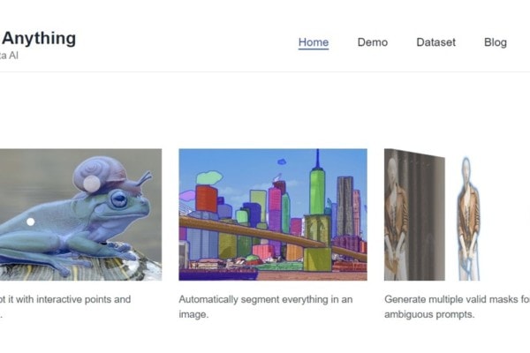Screen dimensions: 530x353
Task: Go to the Dataset page
Action: pyautogui.click(x=435, y=42)
